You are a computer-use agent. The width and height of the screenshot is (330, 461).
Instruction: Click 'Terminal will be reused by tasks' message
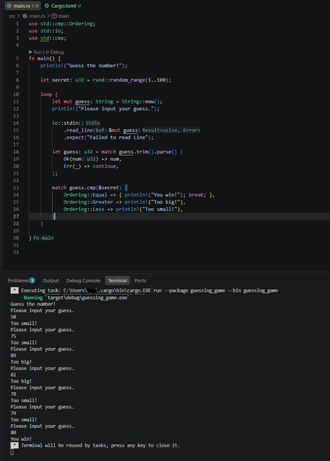(x=64, y=446)
